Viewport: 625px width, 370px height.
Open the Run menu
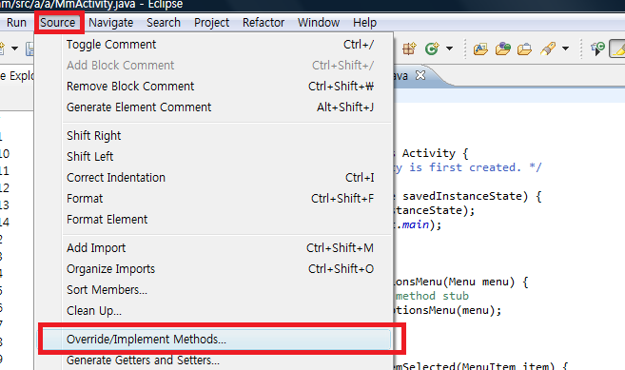pos(16,23)
